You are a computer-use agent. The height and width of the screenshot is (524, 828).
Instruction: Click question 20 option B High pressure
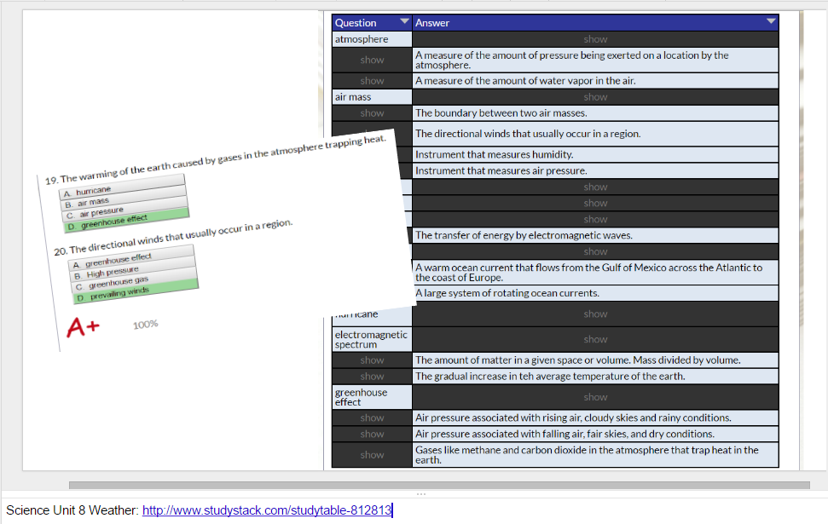(x=132, y=268)
